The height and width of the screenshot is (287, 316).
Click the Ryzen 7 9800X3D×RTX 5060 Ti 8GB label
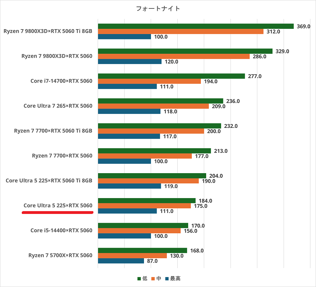(48, 31)
